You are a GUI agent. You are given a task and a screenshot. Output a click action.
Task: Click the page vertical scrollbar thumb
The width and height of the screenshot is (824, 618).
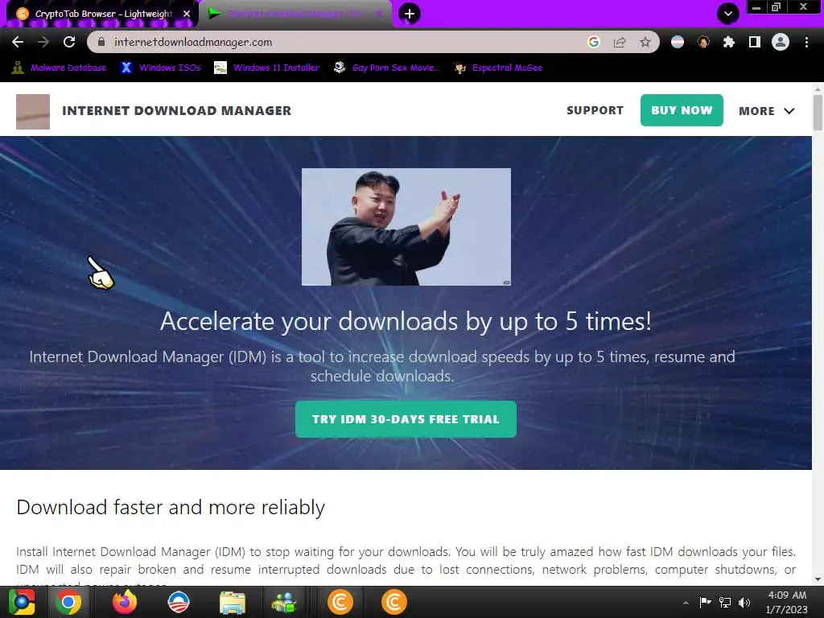(818, 112)
